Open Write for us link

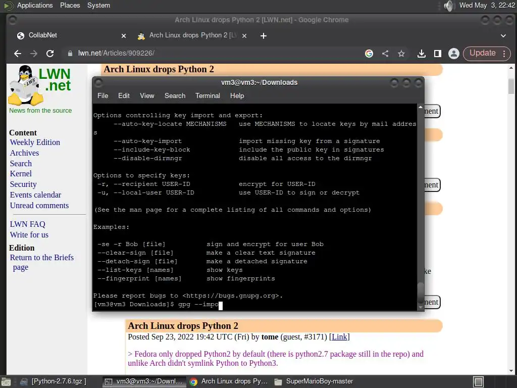click(x=29, y=235)
